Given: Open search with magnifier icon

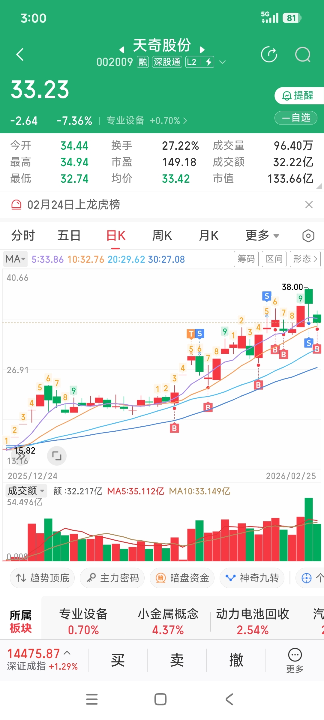Looking at the screenshot, I should click(x=302, y=54).
